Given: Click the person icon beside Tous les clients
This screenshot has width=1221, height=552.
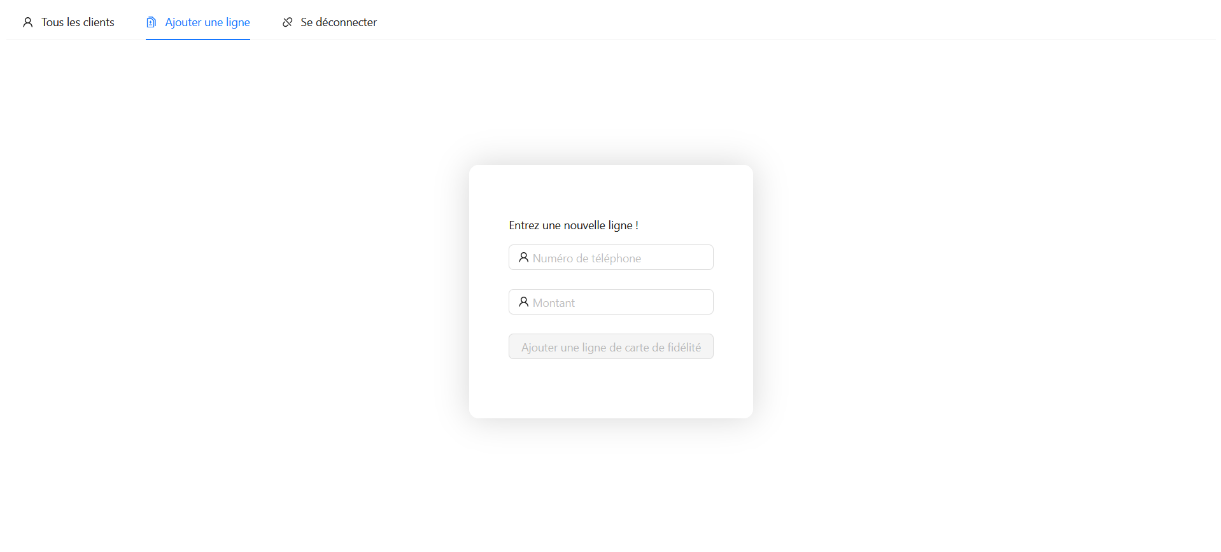Looking at the screenshot, I should pos(28,22).
